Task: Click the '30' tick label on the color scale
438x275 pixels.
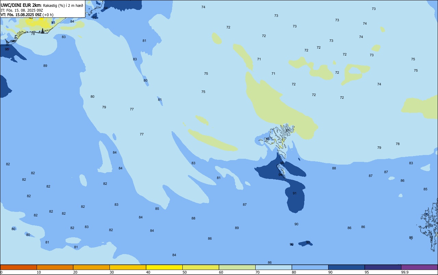Action: (x=112, y=272)
